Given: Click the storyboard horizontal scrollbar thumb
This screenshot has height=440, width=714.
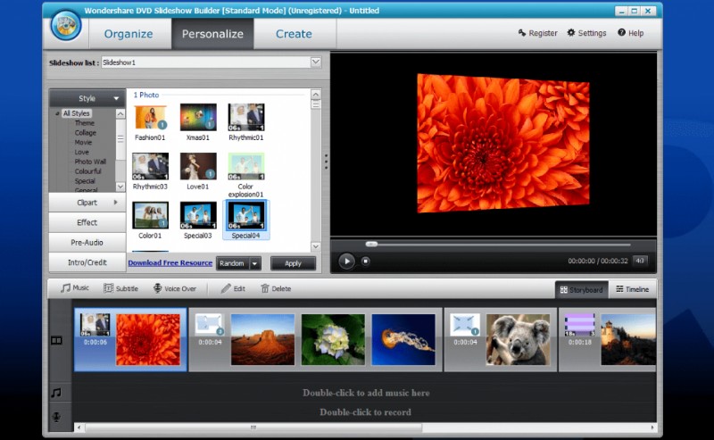Looking at the screenshot, I should pos(253,428).
